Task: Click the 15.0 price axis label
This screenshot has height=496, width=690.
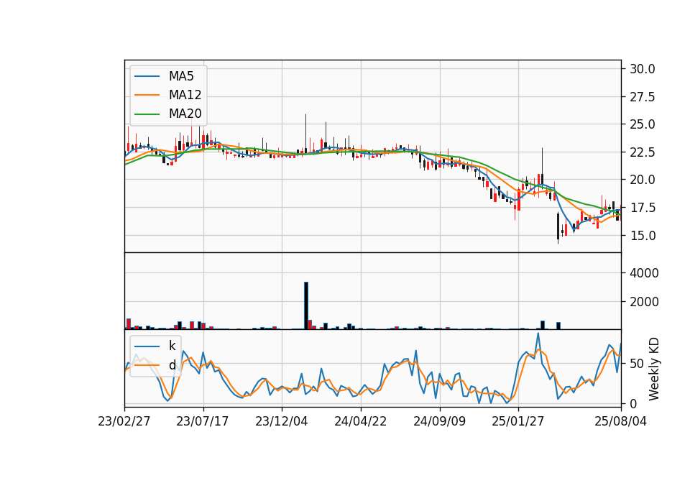Action: (643, 236)
